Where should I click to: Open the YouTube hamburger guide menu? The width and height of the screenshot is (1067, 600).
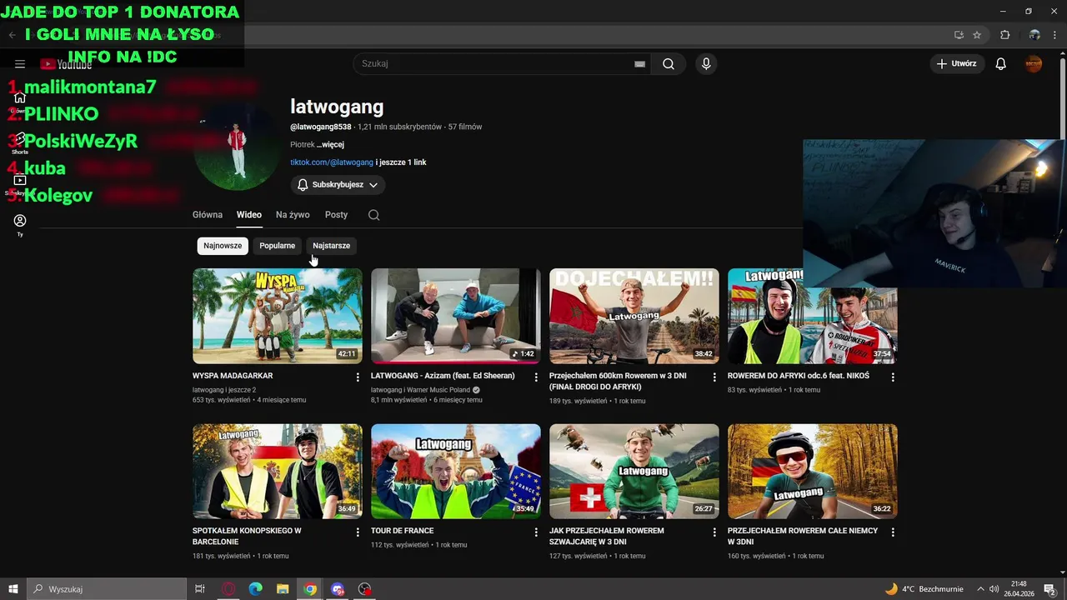[x=20, y=64]
